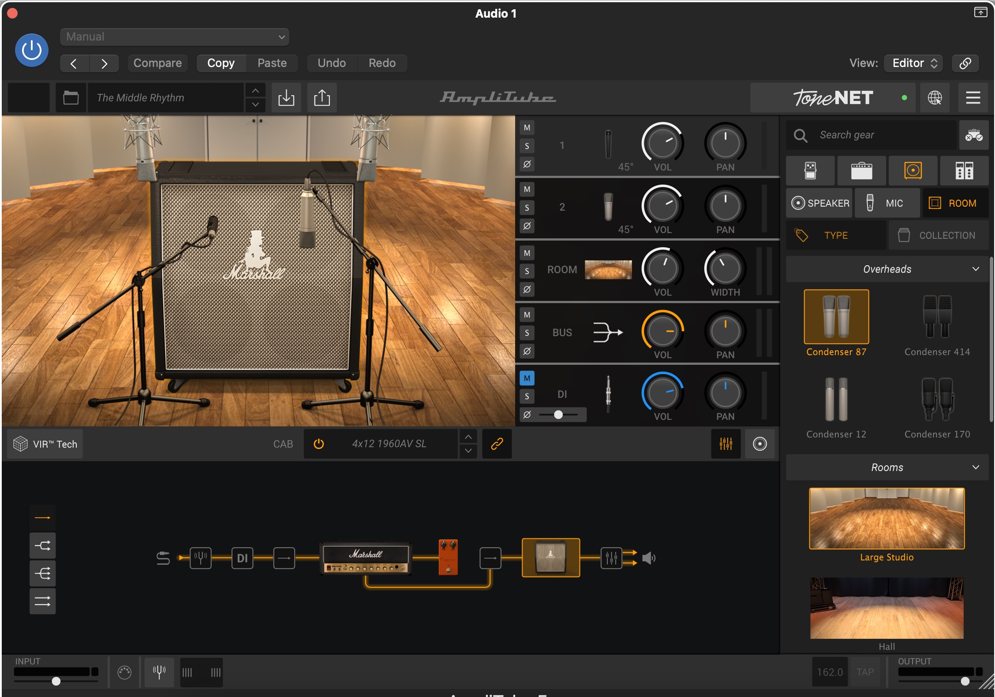
Task: Select the serial signal chain routing icon
Action: point(42,518)
